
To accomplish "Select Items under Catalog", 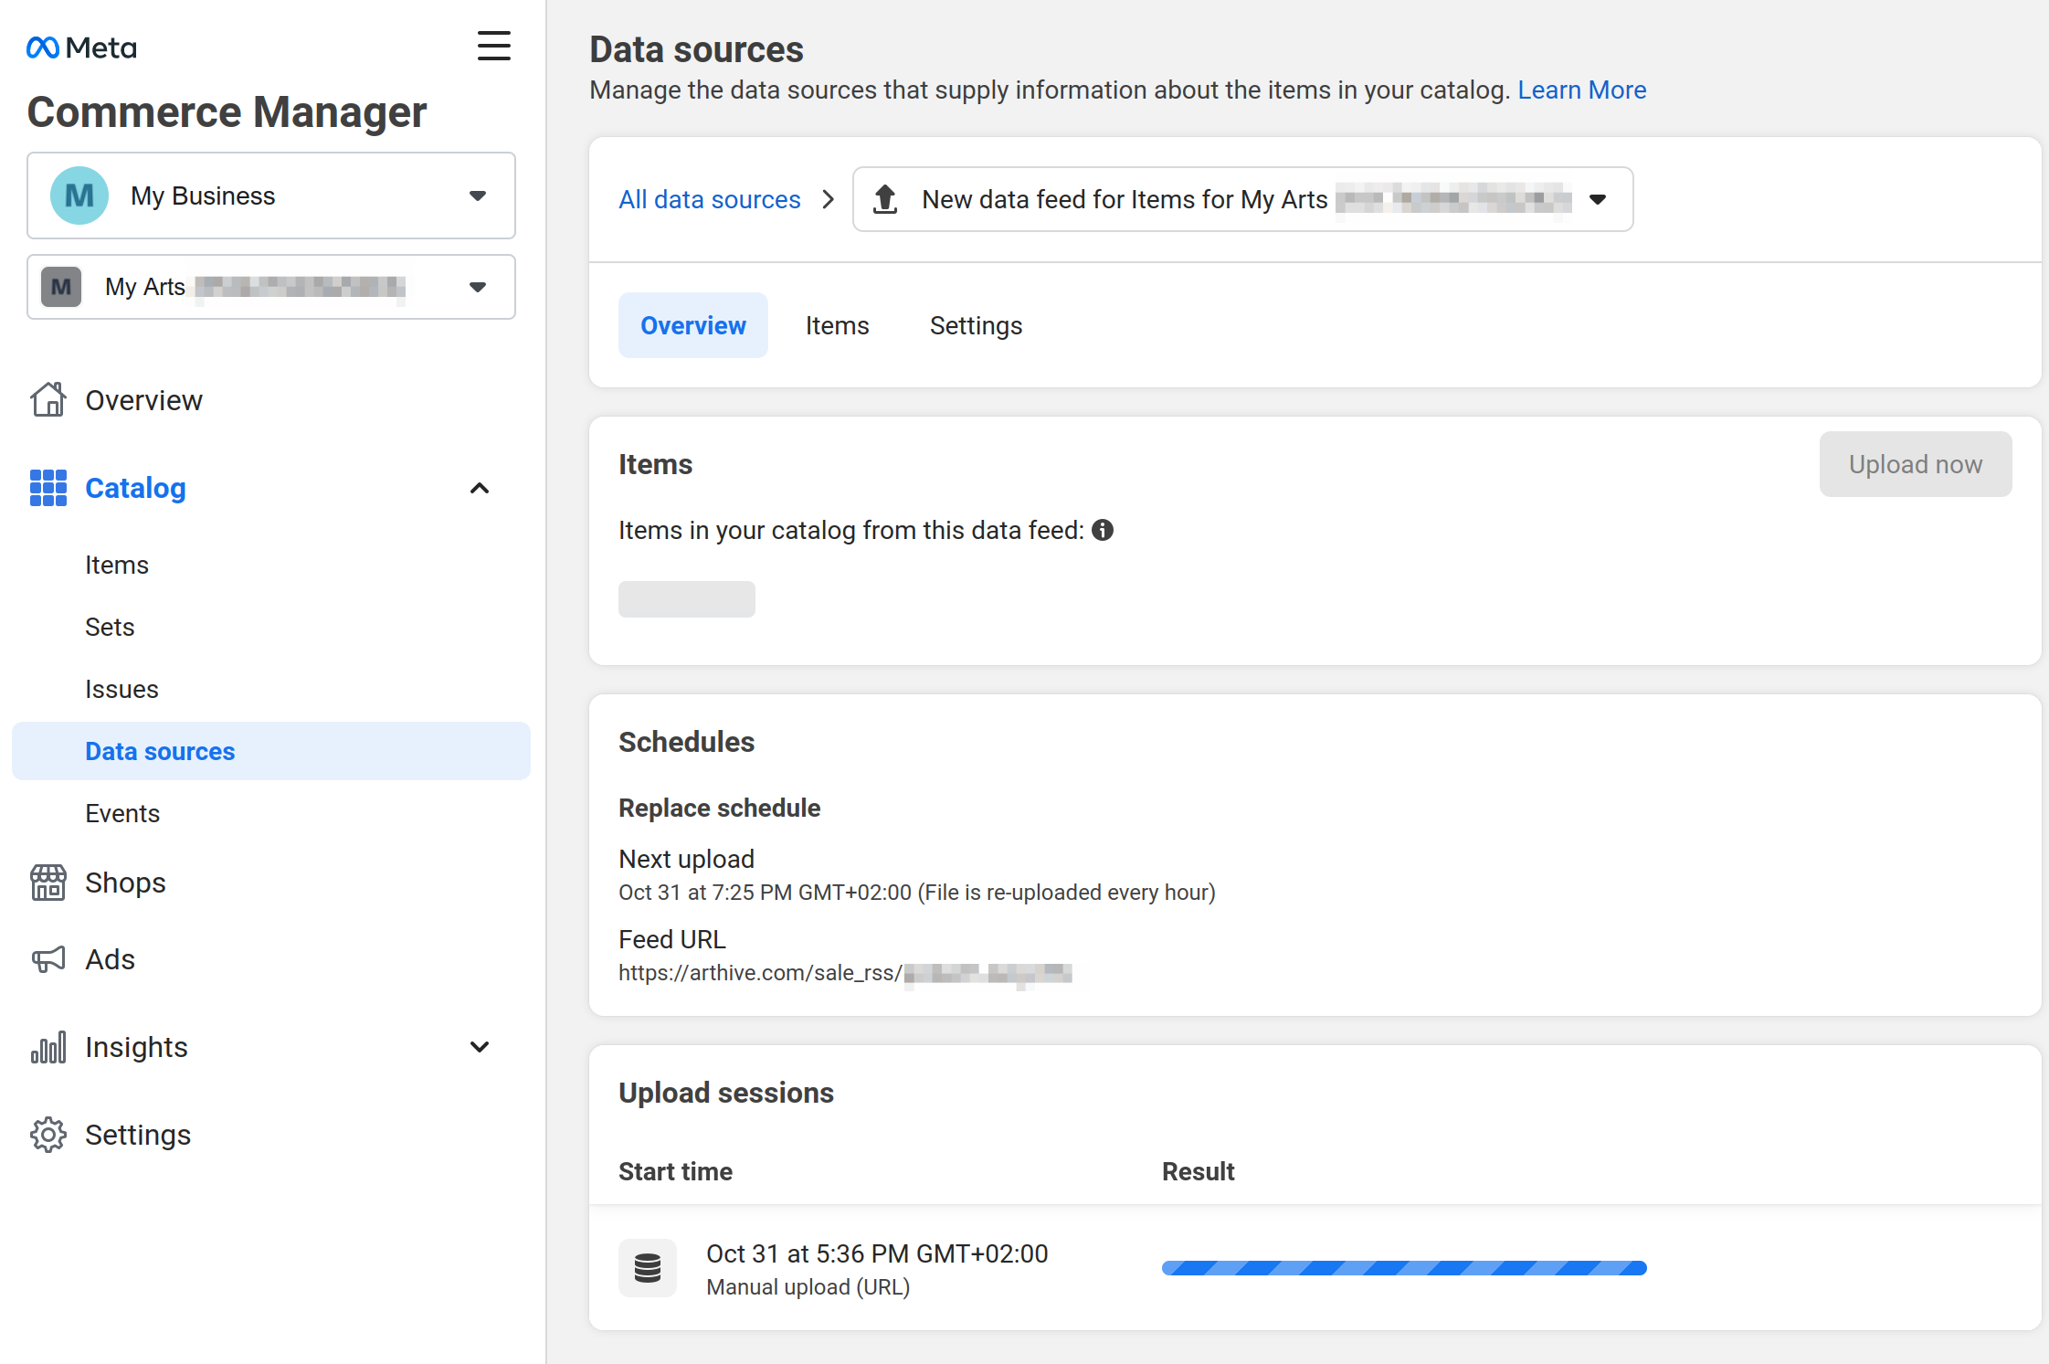I will tap(117, 565).
